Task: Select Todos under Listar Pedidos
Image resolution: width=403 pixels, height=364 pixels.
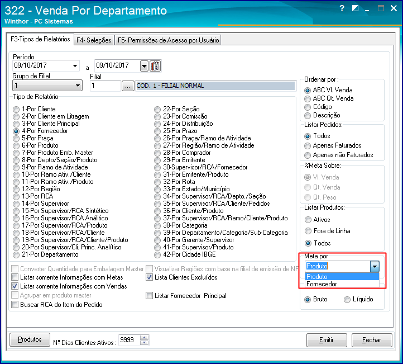Action: click(317, 136)
